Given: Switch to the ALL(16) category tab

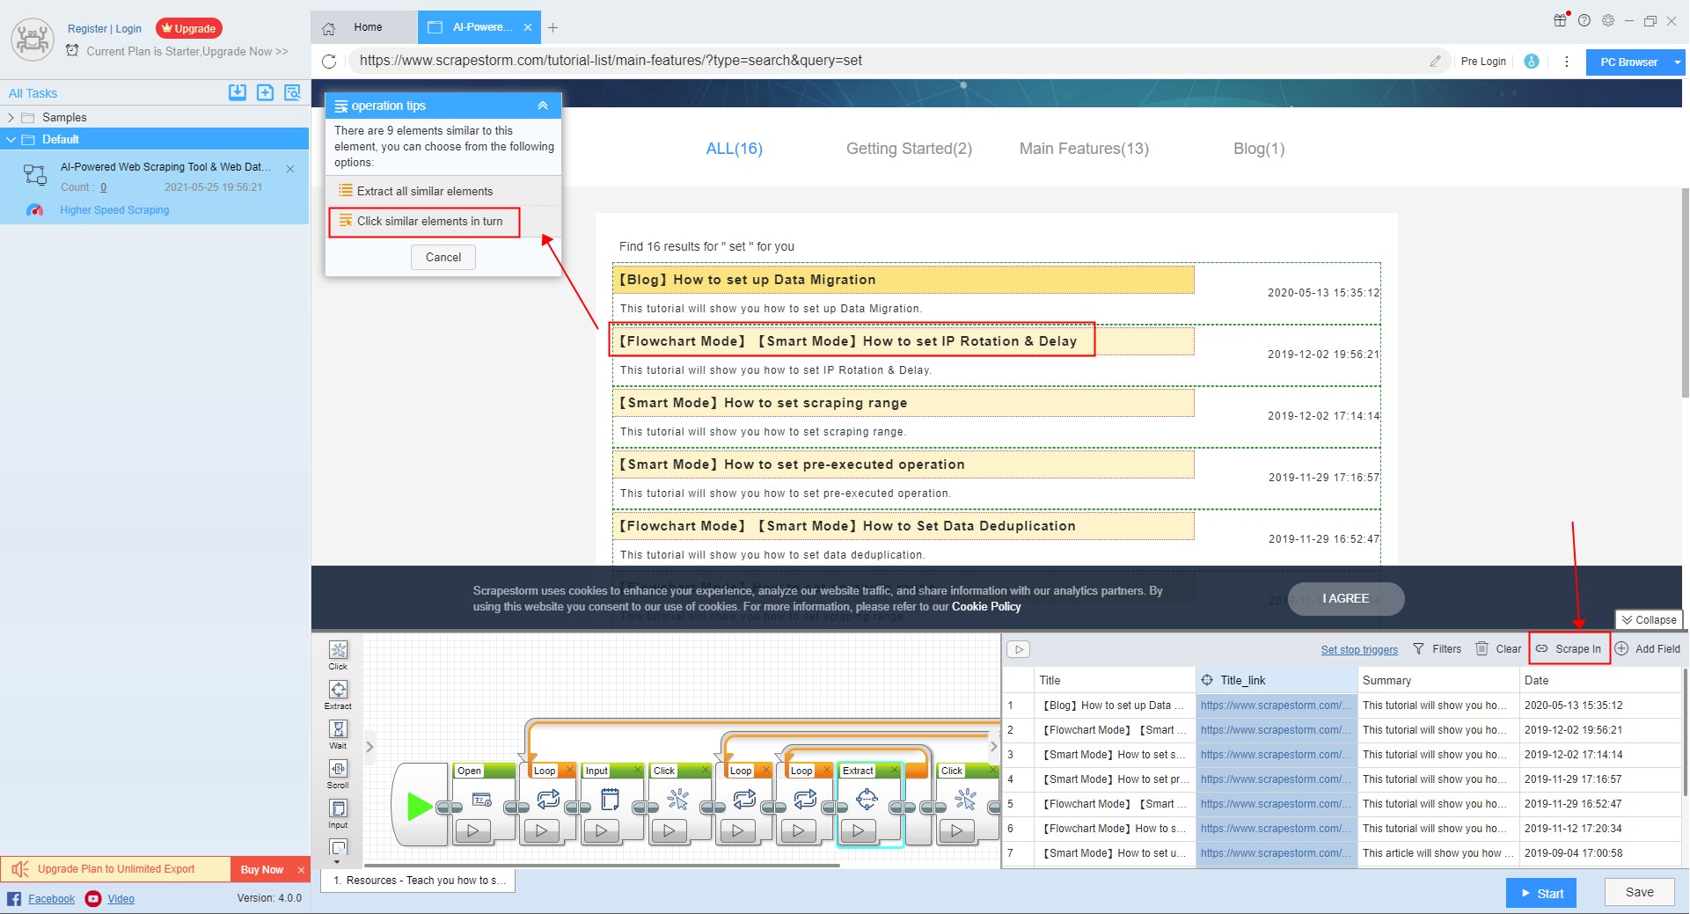Looking at the screenshot, I should [x=735, y=149].
